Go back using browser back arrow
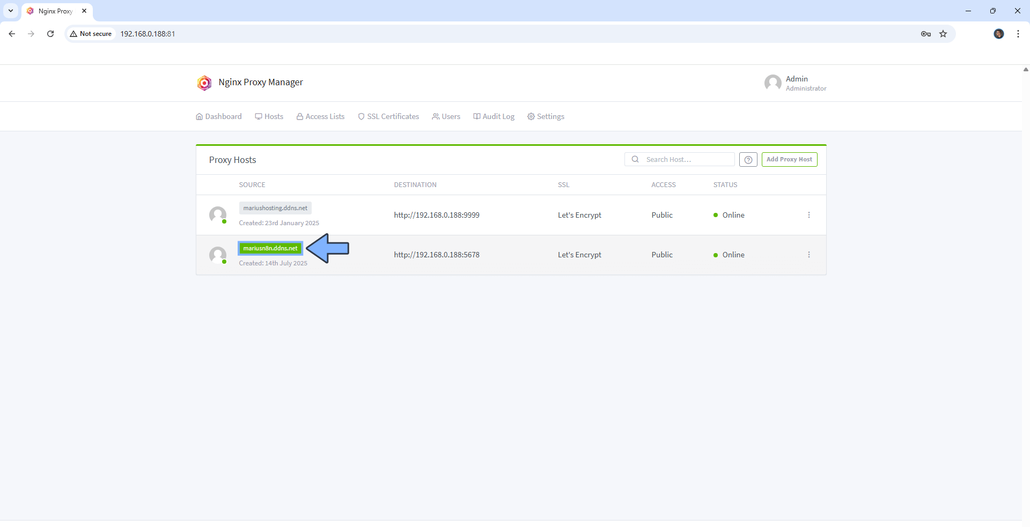 (12, 34)
